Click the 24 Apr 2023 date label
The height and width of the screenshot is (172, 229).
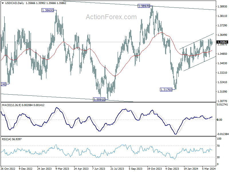coord(81,169)
